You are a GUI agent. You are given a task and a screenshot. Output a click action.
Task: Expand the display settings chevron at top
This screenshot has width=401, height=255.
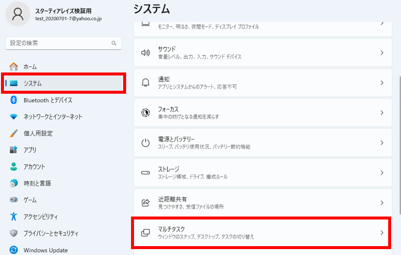(x=382, y=23)
